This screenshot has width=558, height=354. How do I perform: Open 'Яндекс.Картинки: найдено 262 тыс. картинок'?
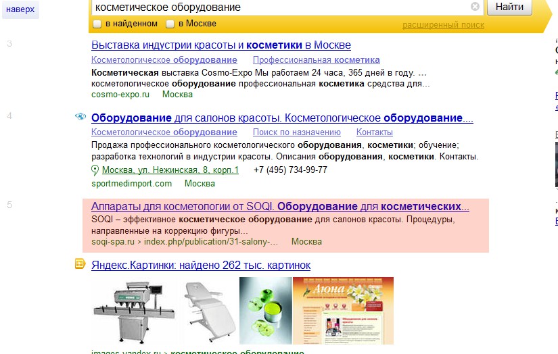click(201, 265)
